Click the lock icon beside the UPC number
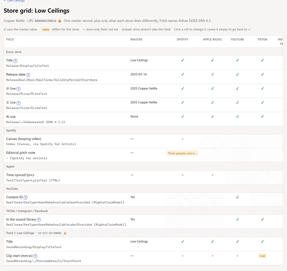The image size is (287, 271). (60, 21)
